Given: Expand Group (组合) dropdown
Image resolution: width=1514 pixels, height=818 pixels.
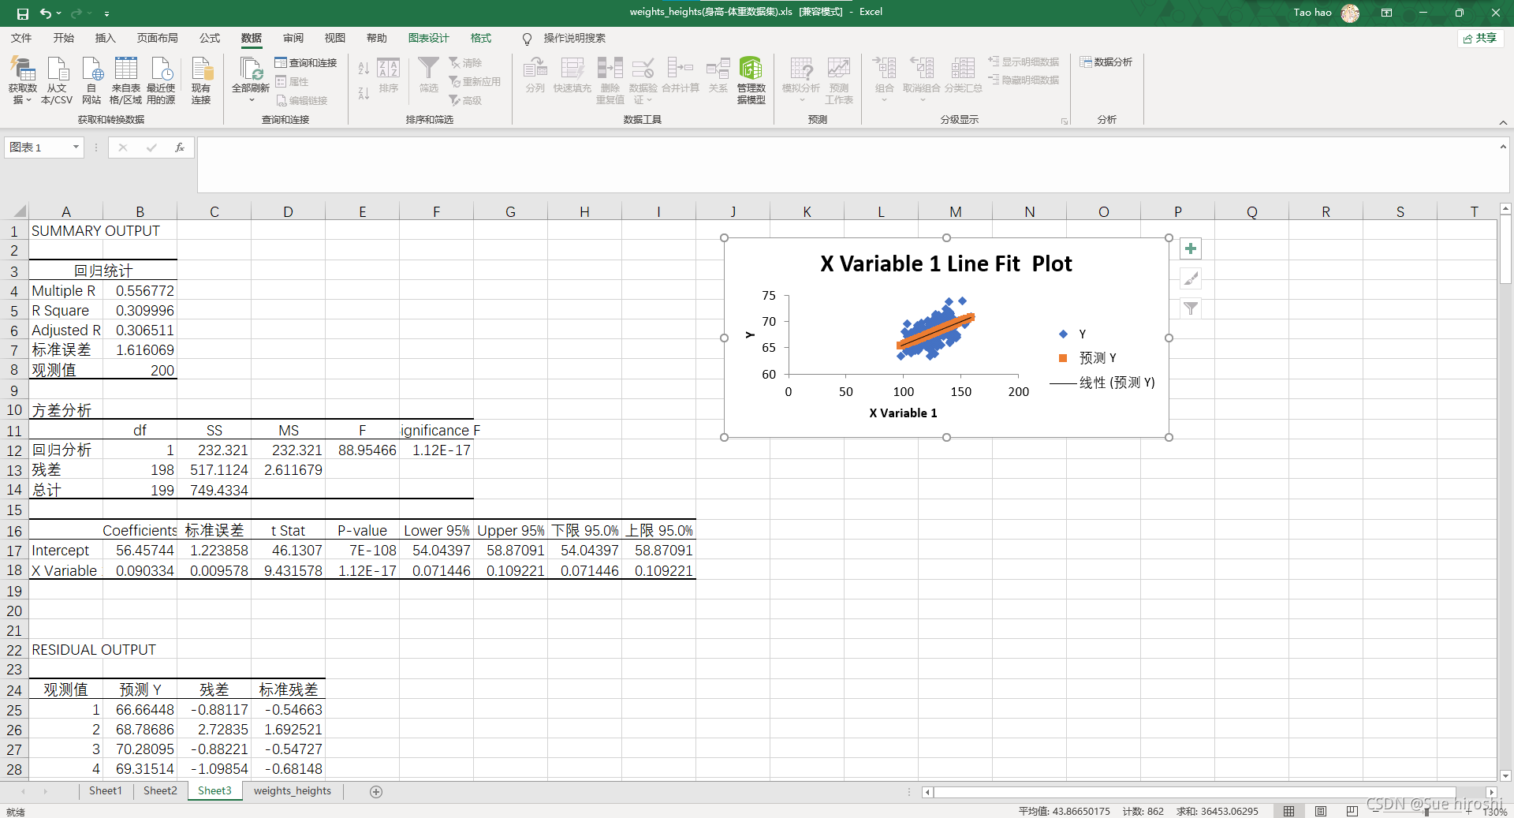Looking at the screenshot, I should 884,100.
